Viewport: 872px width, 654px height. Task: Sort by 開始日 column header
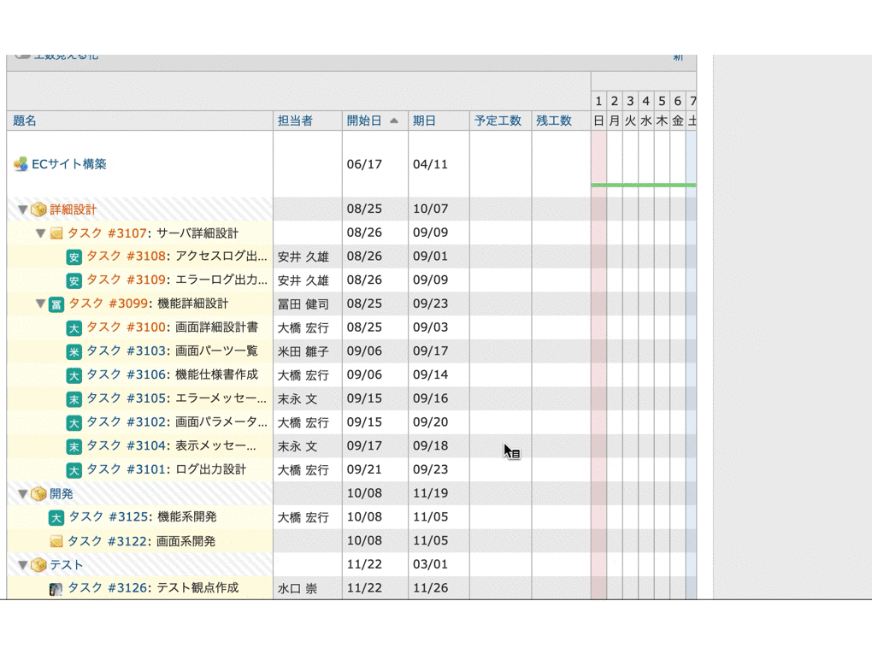pos(364,121)
